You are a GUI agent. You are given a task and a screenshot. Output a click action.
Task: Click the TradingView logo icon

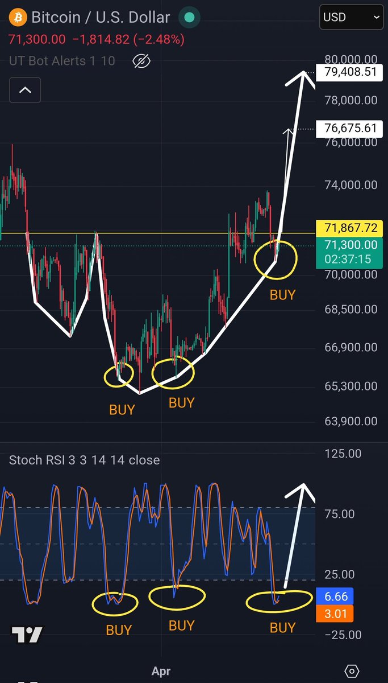pos(27,635)
